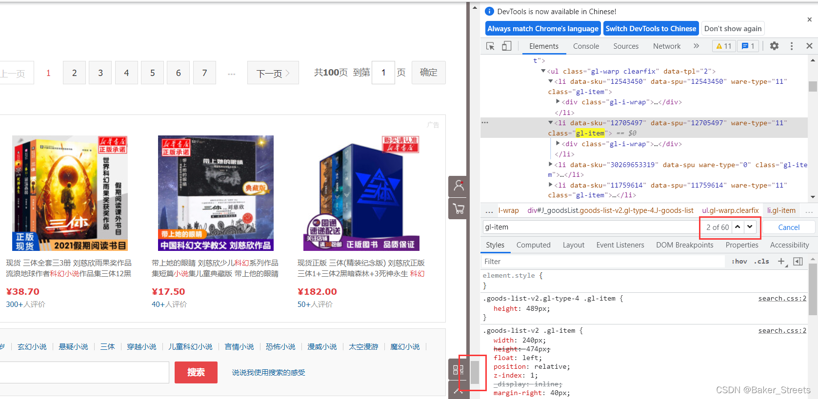Click the 确定 confirm page button
Screen dimensions: 818x399
click(x=428, y=73)
